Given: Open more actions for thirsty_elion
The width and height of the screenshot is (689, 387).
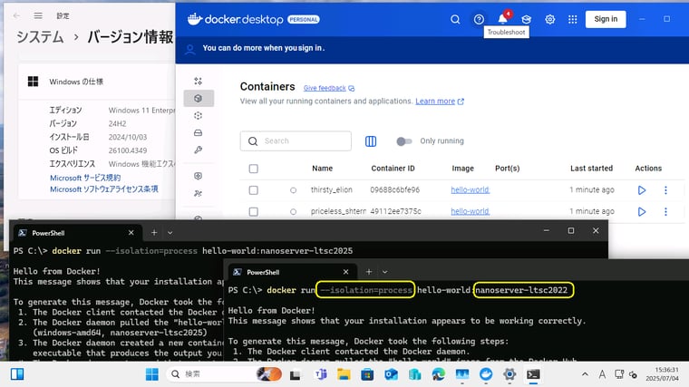Looking at the screenshot, I should point(665,190).
